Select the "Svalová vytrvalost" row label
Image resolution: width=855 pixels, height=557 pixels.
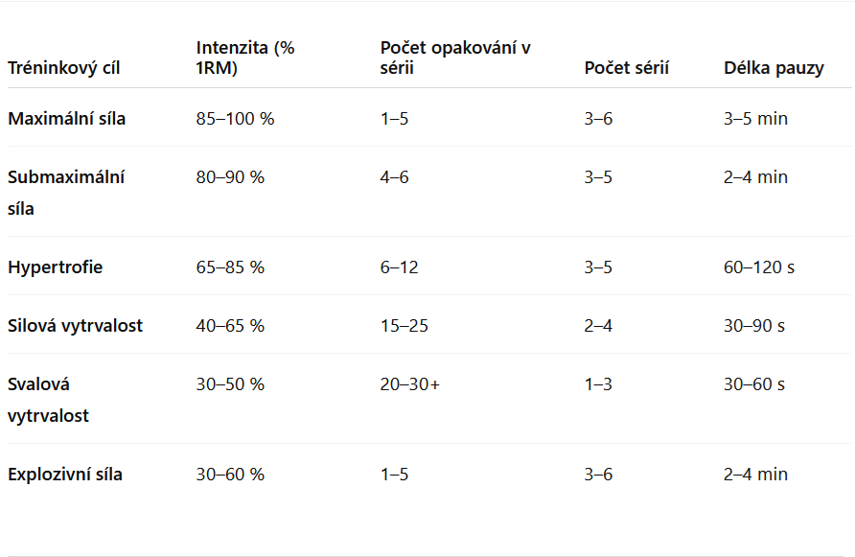48,400
